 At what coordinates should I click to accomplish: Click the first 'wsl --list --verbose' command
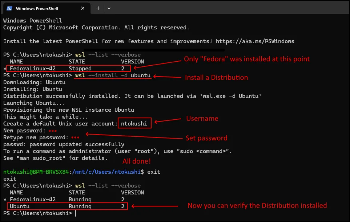[108, 55]
